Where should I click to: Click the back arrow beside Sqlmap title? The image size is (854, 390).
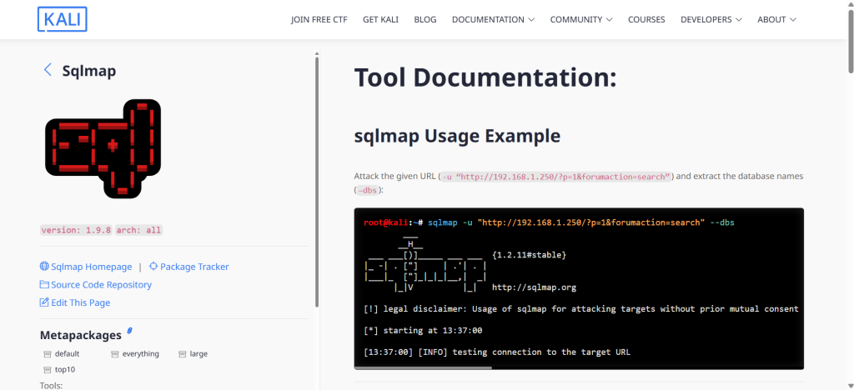(48, 70)
